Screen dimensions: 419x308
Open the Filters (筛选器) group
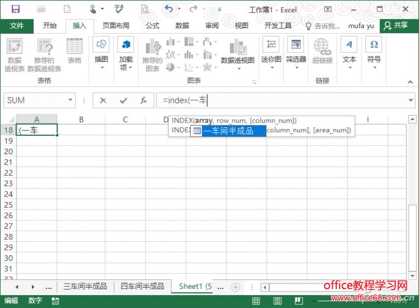[x=296, y=53]
